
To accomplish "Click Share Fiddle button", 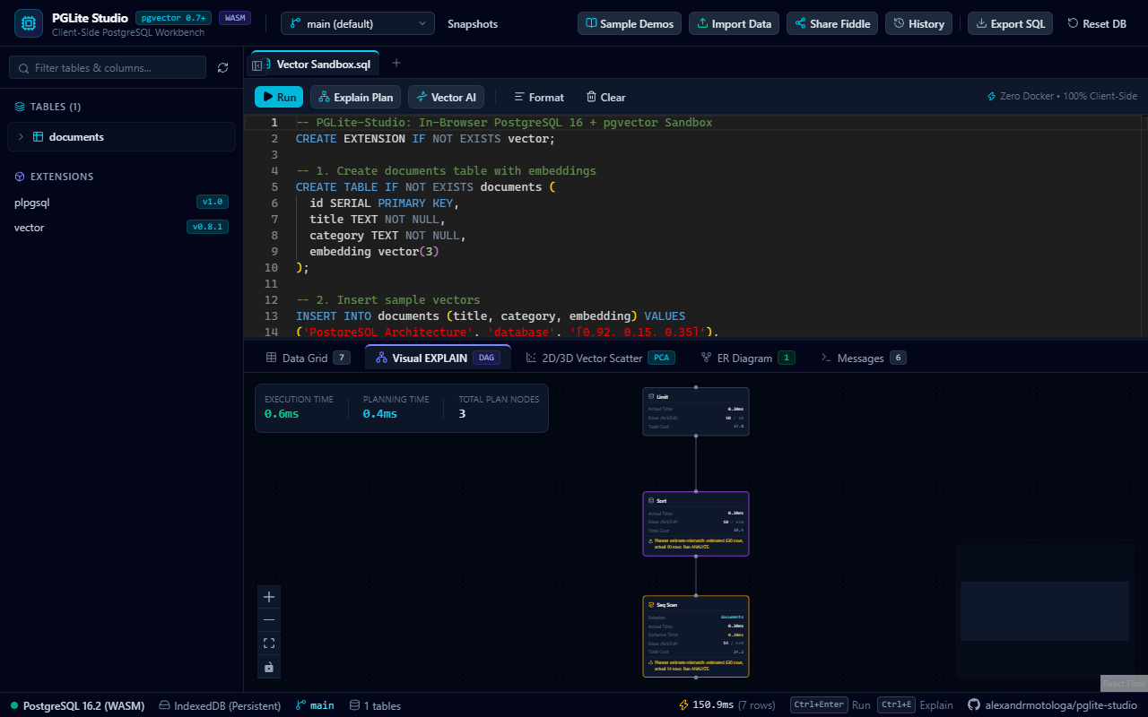I will [832, 23].
